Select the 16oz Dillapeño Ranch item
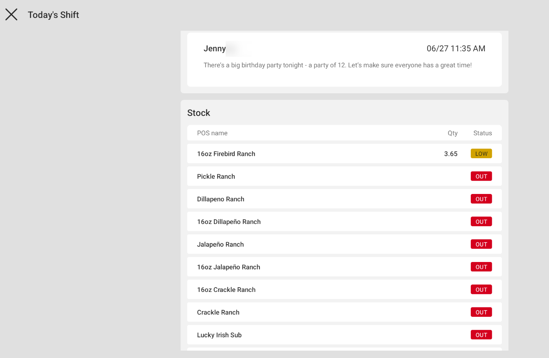This screenshot has width=549, height=358. (x=344, y=222)
